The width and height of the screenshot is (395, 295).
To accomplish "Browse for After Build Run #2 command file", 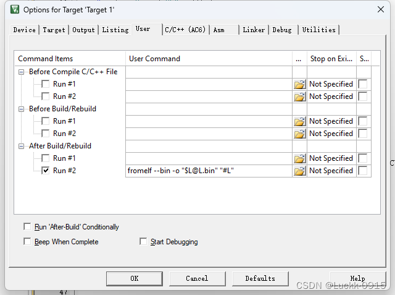I will pos(299,171).
